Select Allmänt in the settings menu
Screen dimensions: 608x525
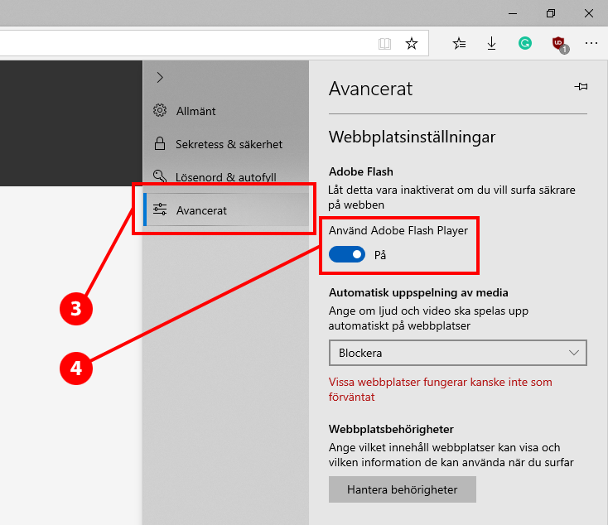[195, 111]
